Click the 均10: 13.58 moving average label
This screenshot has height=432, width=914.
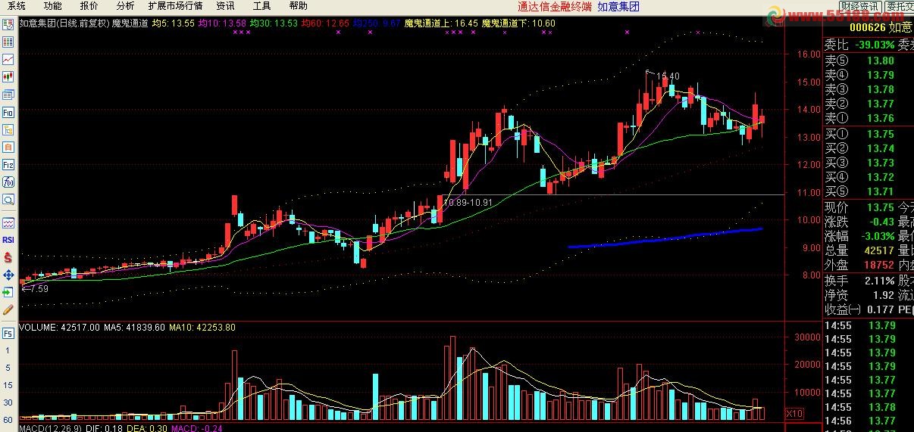pyautogui.click(x=222, y=23)
